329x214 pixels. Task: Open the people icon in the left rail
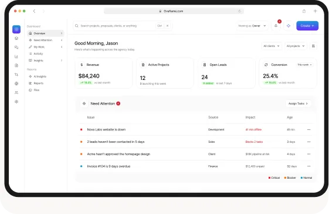coord(16,92)
